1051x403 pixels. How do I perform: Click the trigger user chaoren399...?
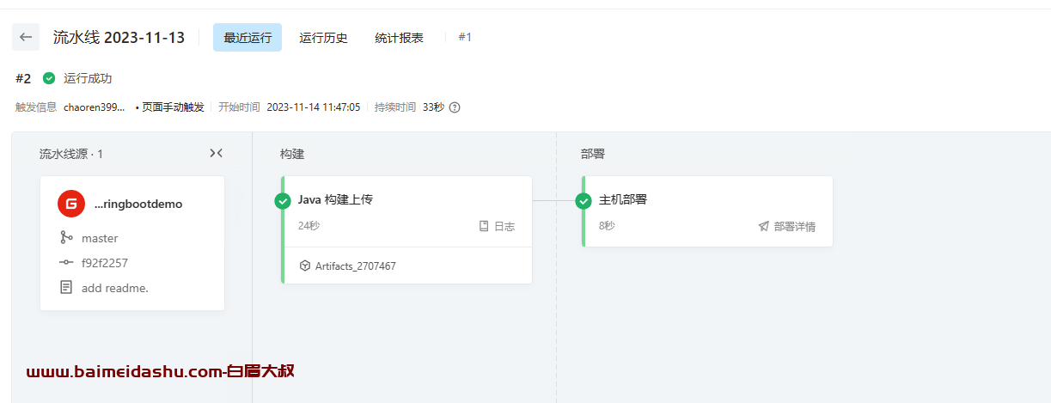pyautogui.click(x=95, y=107)
